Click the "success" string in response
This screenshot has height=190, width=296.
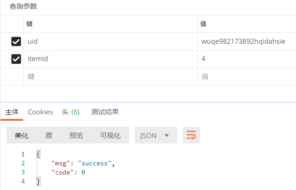[94, 163]
